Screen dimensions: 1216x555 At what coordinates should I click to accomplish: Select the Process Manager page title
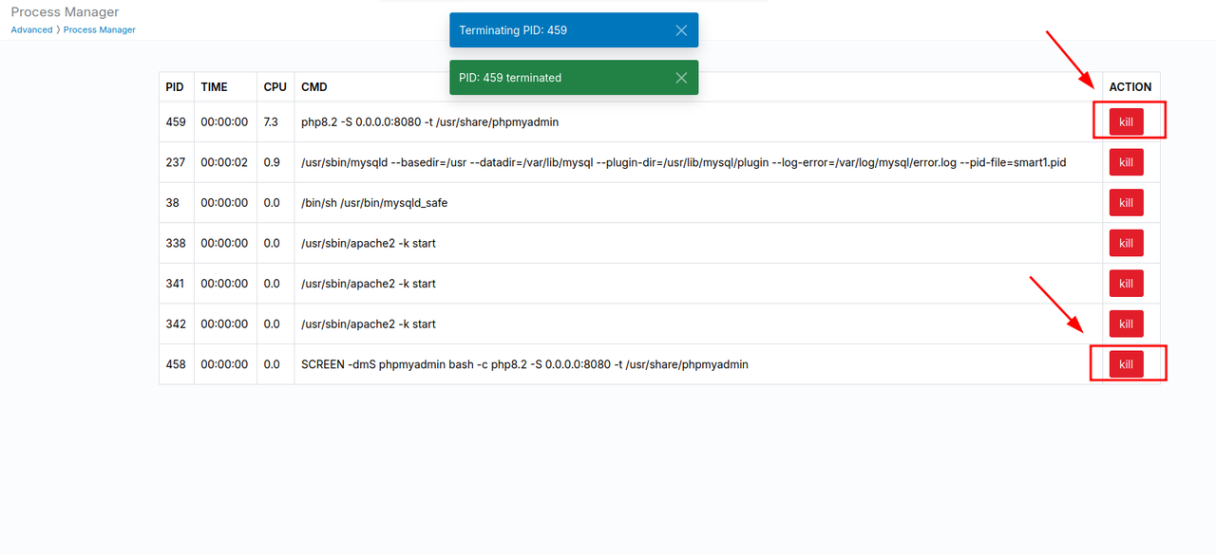click(x=65, y=12)
